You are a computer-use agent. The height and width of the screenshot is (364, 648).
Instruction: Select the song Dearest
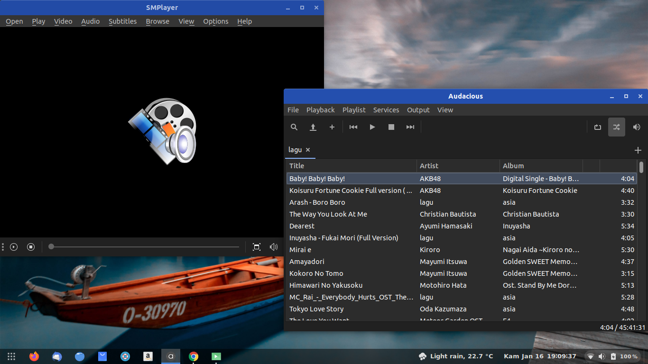pos(462,226)
